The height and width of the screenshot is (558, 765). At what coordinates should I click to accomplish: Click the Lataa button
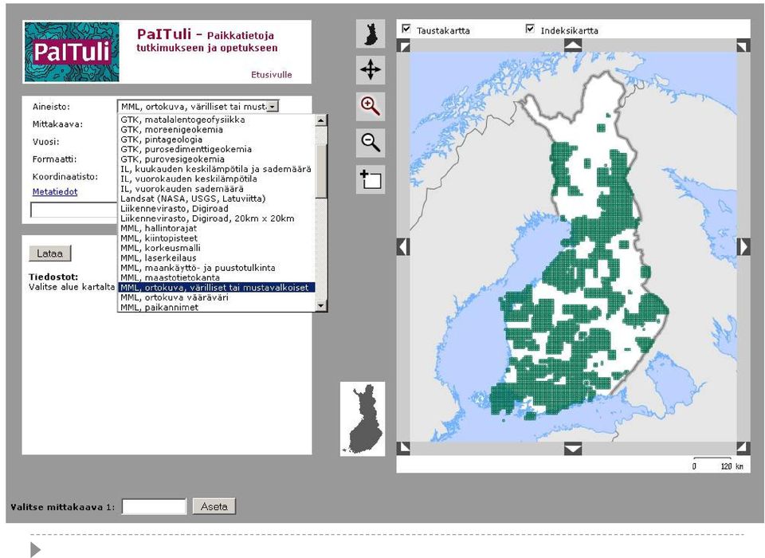pos(49,253)
